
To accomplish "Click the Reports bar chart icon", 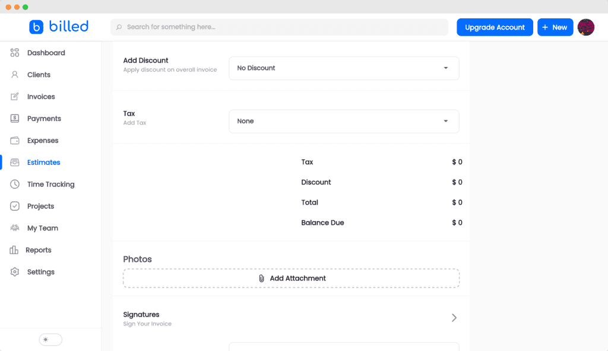I will 14,250.
